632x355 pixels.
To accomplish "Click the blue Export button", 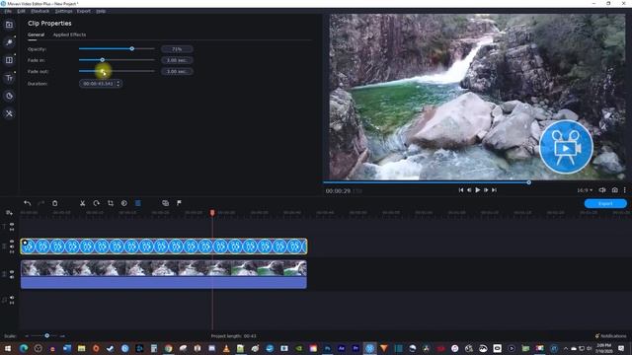I will coord(605,203).
